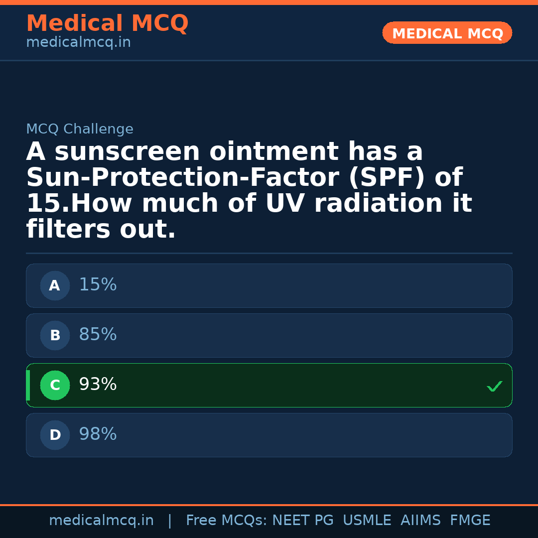538x538 pixels.
Task: Click the letter A circle badge
Action: click(55, 286)
